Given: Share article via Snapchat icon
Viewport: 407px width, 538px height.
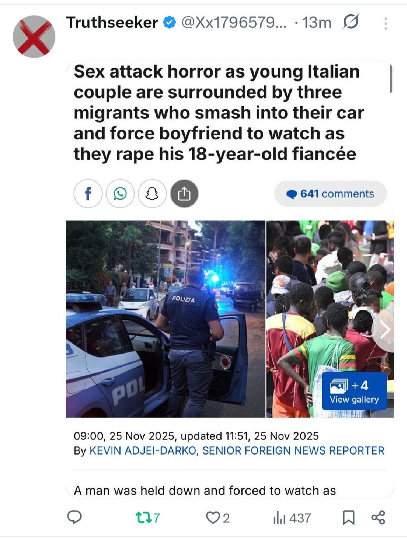Looking at the screenshot, I should (x=152, y=194).
